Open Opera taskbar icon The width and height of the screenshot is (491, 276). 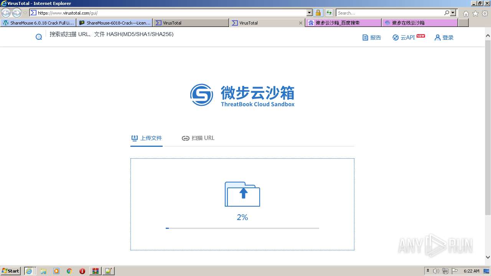82,271
